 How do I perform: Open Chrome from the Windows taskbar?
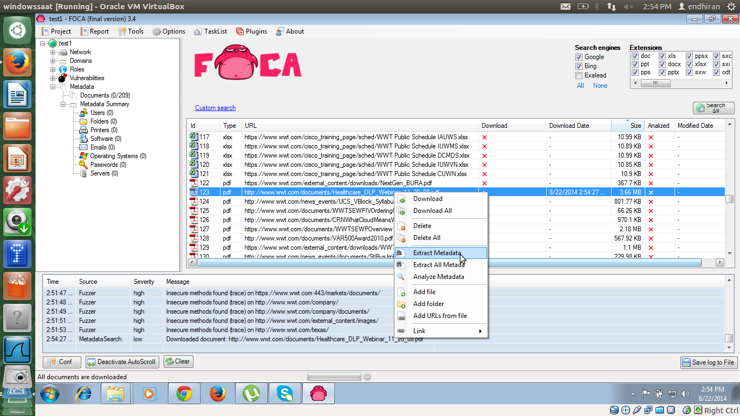click(x=184, y=393)
